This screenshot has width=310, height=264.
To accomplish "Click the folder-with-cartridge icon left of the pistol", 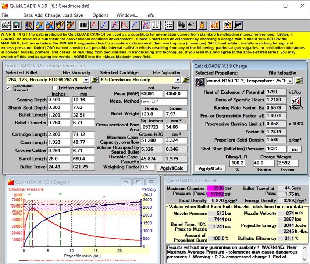I will (228, 25).
